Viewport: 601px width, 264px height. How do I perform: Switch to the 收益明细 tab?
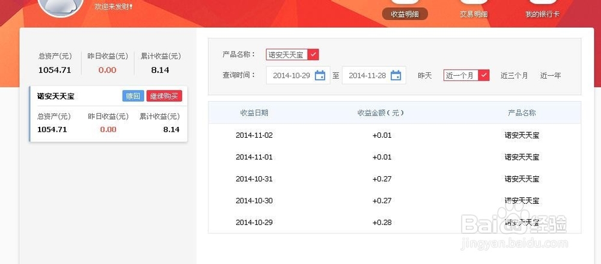(404, 14)
